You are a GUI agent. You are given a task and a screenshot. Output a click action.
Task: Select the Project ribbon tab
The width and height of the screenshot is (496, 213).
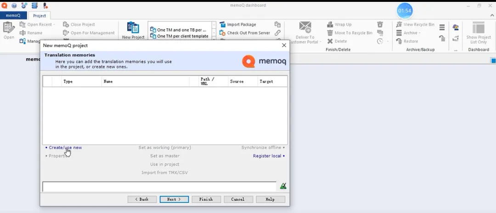39,16
